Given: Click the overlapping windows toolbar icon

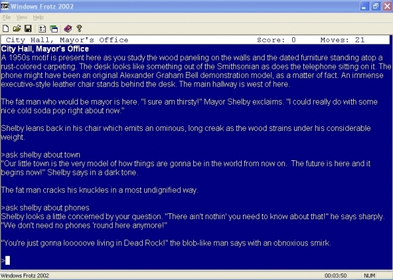Looking at the screenshot, I should pyautogui.click(x=54, y=29).
